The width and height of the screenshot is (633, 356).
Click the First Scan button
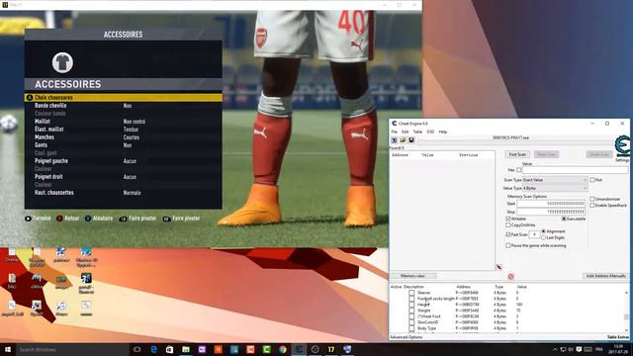tap(517, 154)
